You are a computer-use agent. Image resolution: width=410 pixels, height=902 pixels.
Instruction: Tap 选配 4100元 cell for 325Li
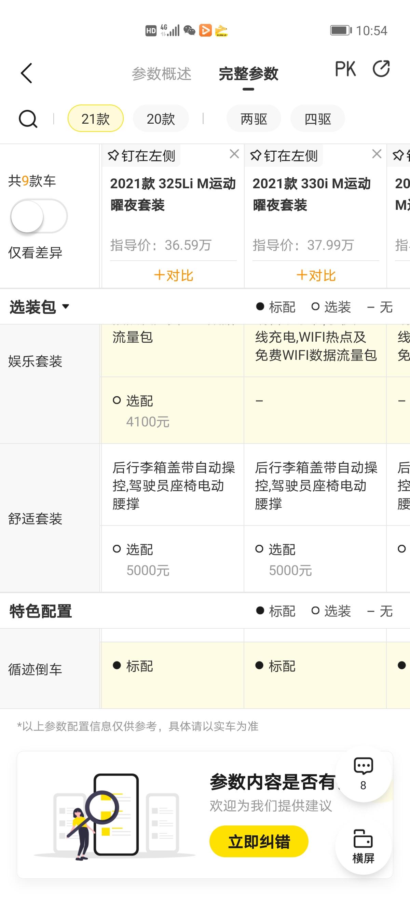[172, 410]
